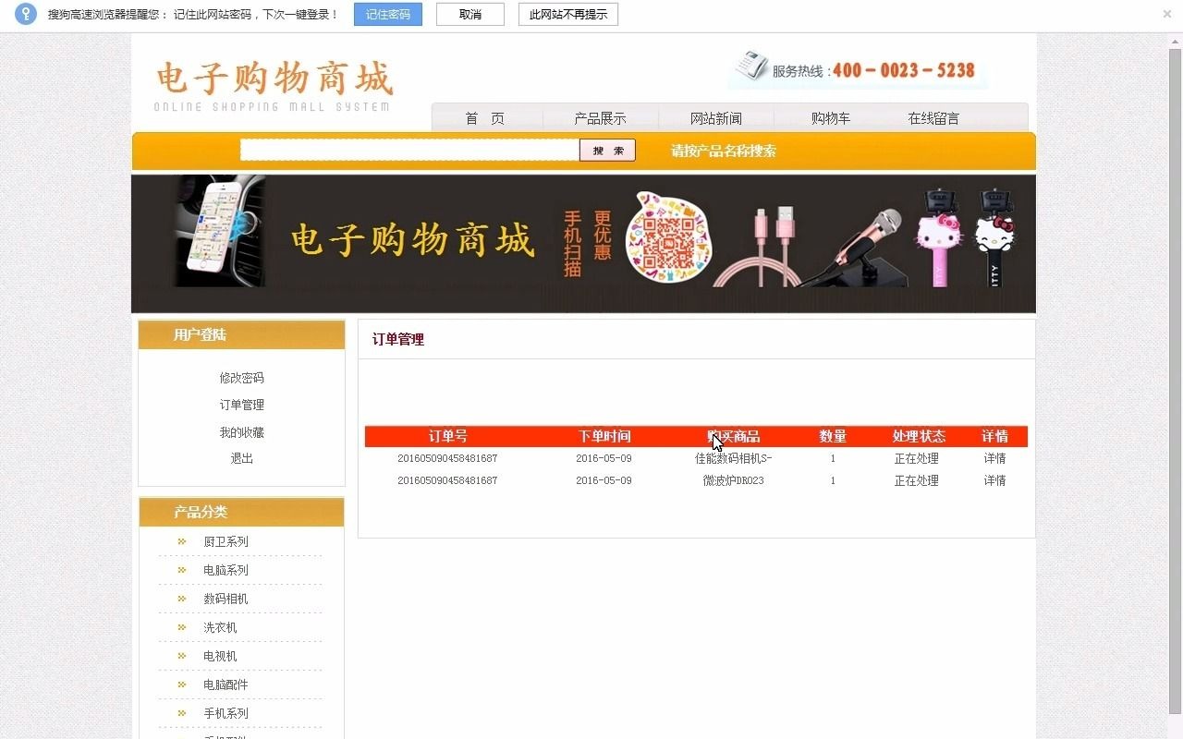Focus the product search input field
The image size is (1183, 739).
409,150
